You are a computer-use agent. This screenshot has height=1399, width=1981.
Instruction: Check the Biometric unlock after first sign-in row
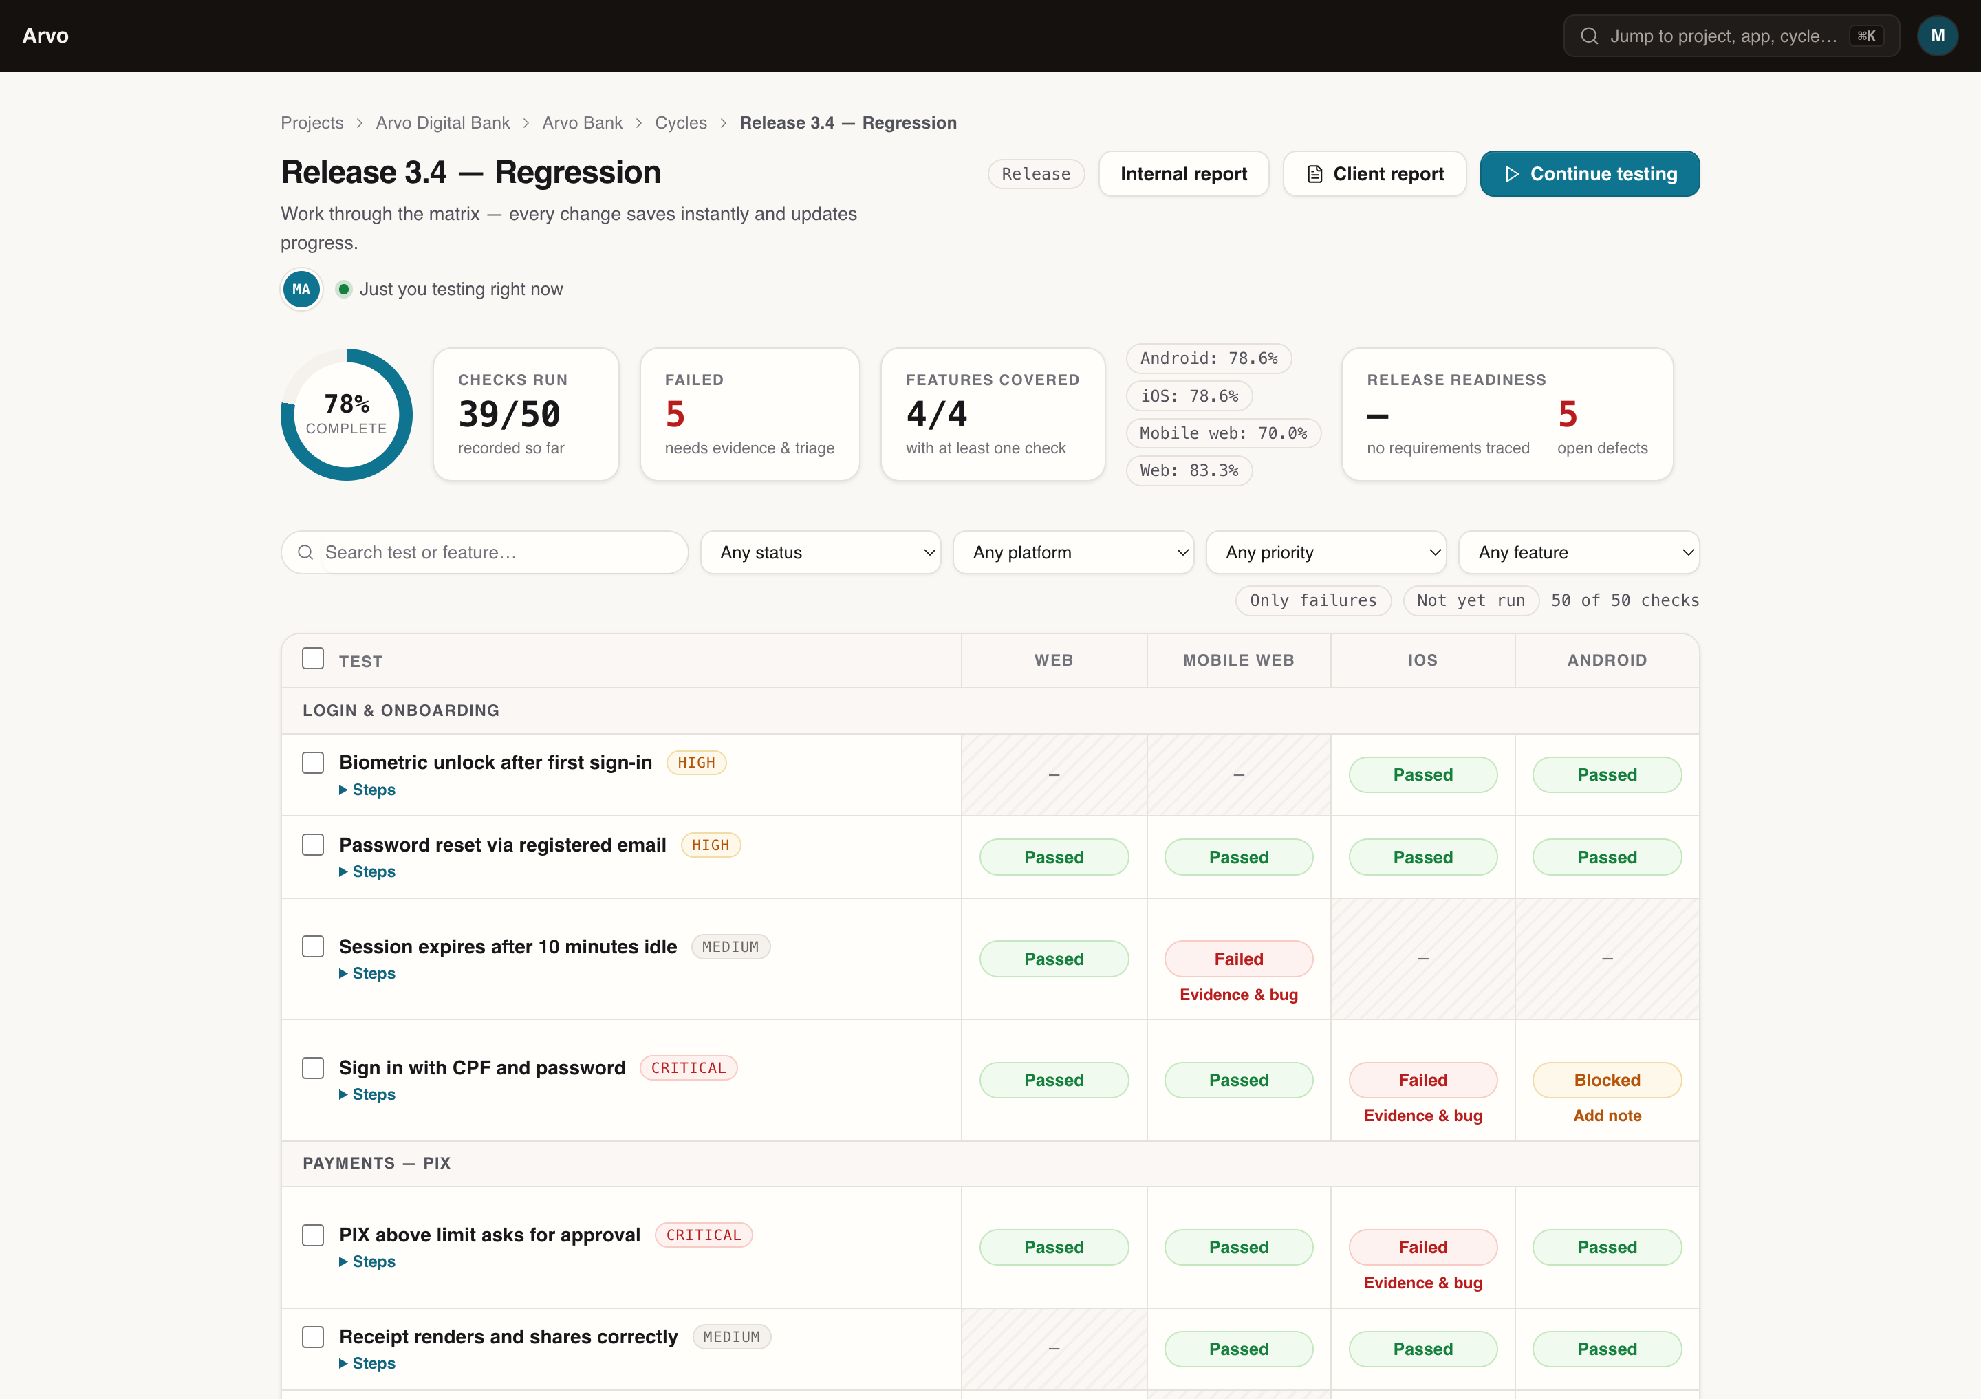point(313,763)
